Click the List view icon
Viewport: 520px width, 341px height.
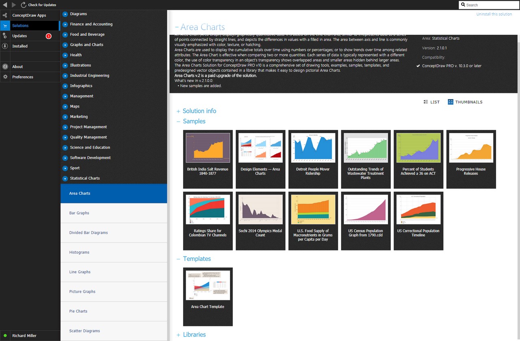pos(425,102)
